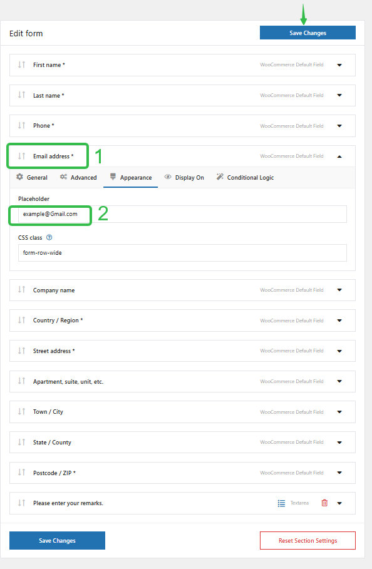Click the bottom Save Changes button

[x=57, y=540]
